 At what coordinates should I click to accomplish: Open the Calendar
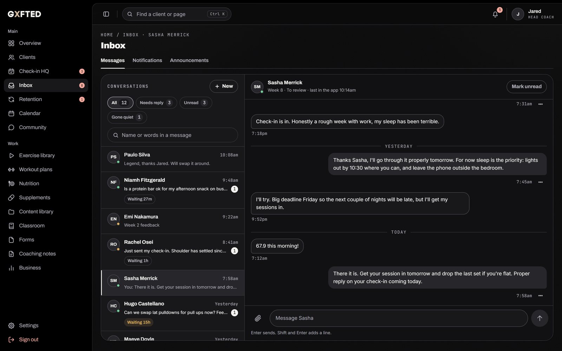pyautogui.click(x=46, y=113)
